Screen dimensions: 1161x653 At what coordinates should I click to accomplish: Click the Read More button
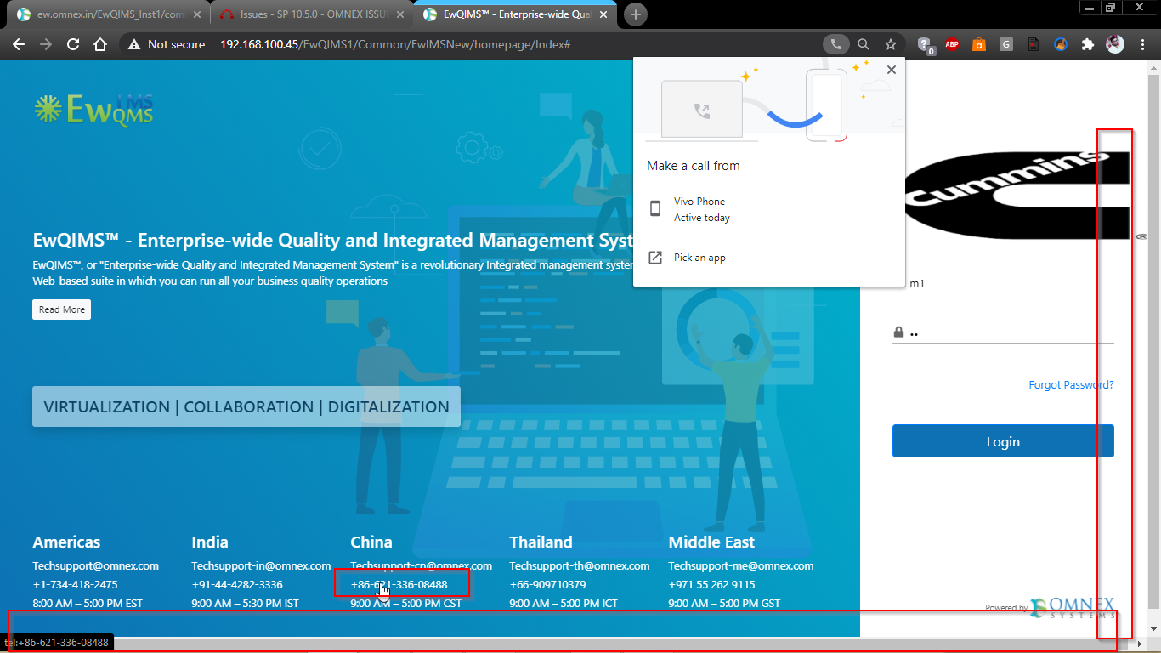tap(62, 309)
